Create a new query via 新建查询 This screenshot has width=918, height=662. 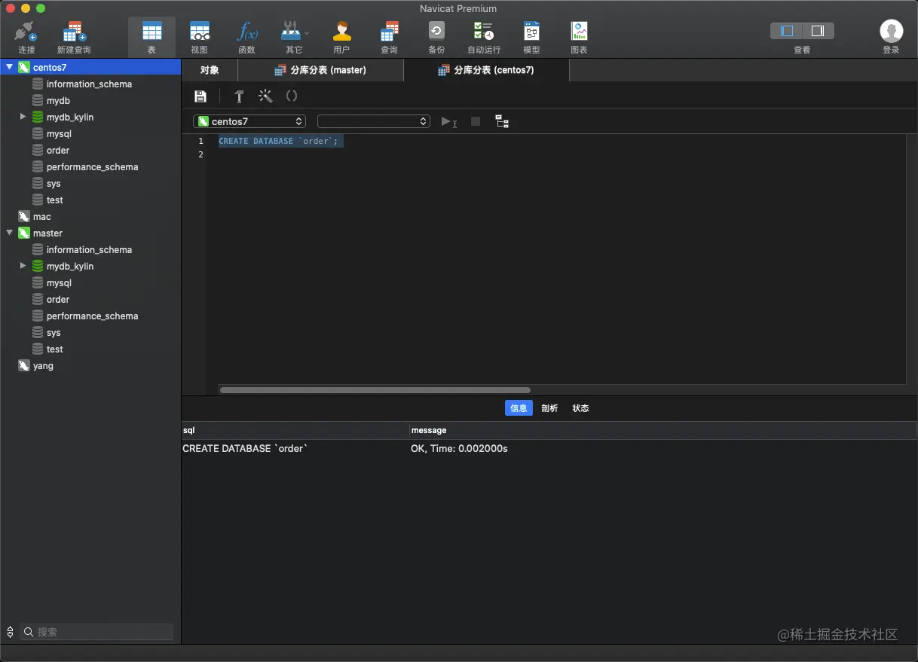tap(74, 37)
